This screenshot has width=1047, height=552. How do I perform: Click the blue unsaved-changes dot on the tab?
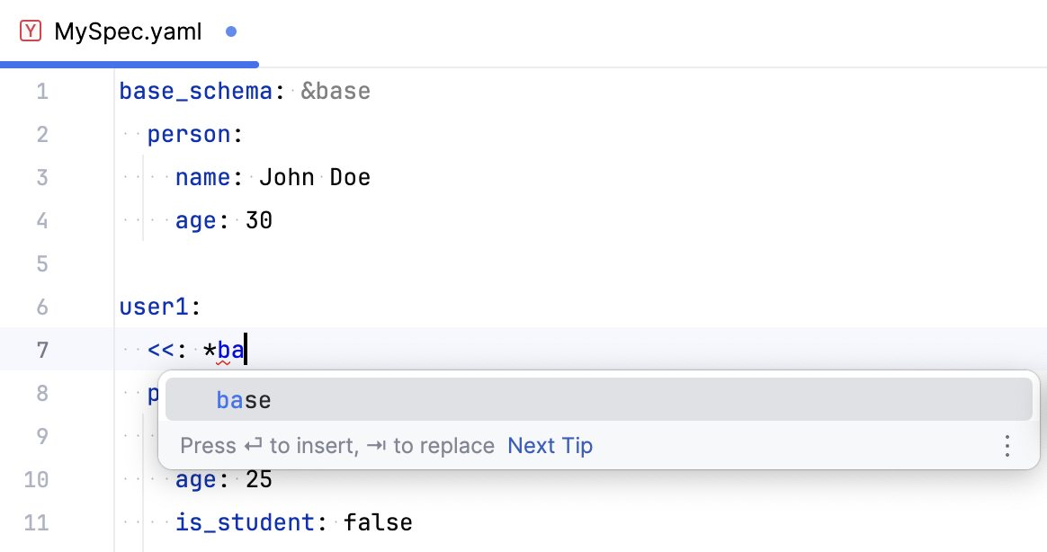[x=231, y=31]
